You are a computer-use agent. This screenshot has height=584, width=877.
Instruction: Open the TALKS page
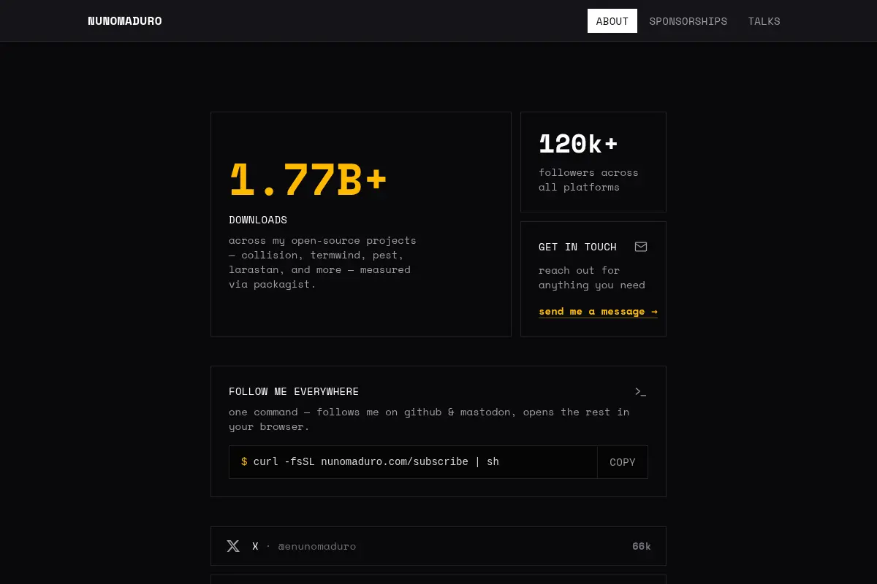(x=764, y=21)
